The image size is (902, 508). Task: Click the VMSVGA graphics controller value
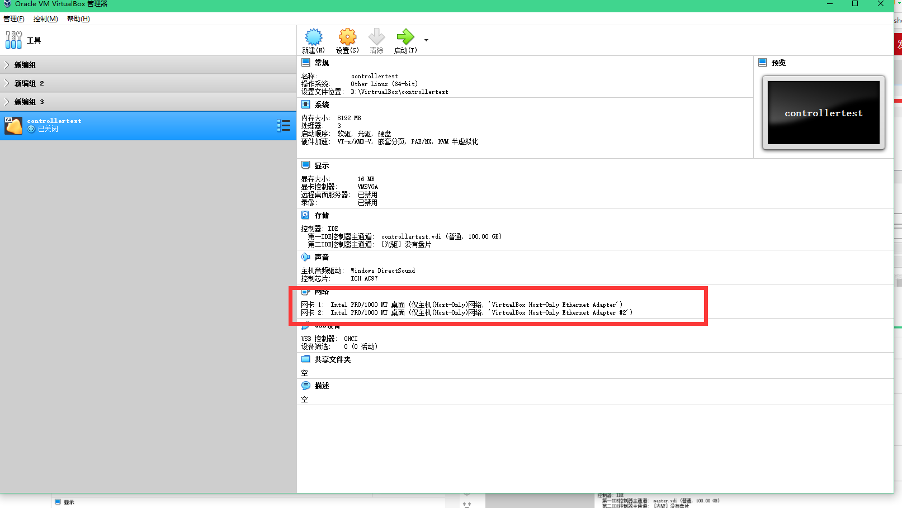coord(367,187)
